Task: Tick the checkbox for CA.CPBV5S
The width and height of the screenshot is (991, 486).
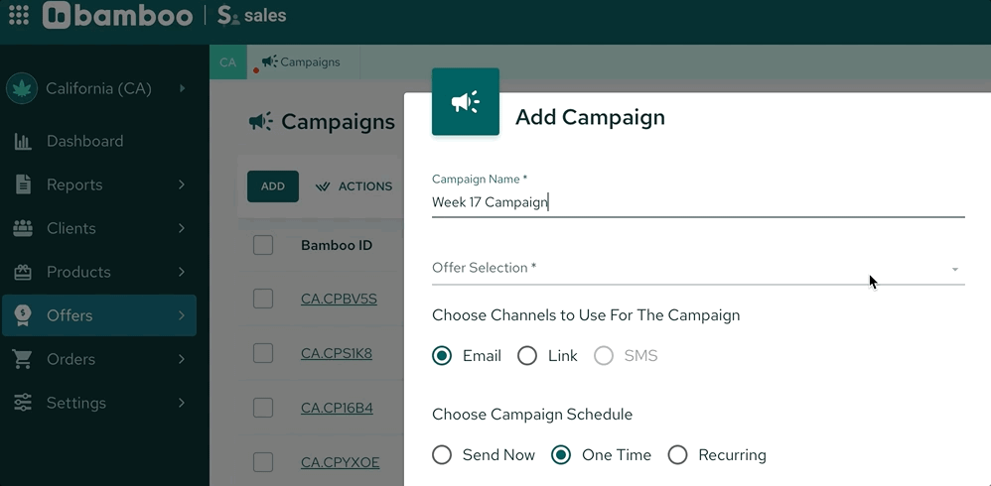Action: (x=263, y=300)
